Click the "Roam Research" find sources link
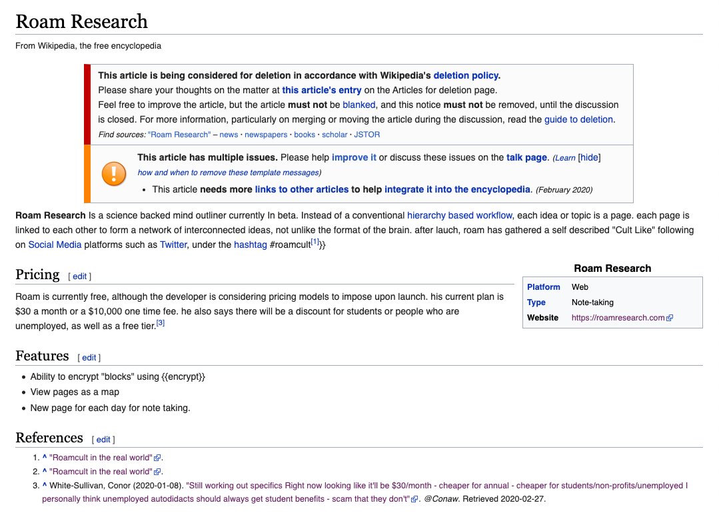The width and height of the screenshot is (719, 515). click(x=179, y=135)
